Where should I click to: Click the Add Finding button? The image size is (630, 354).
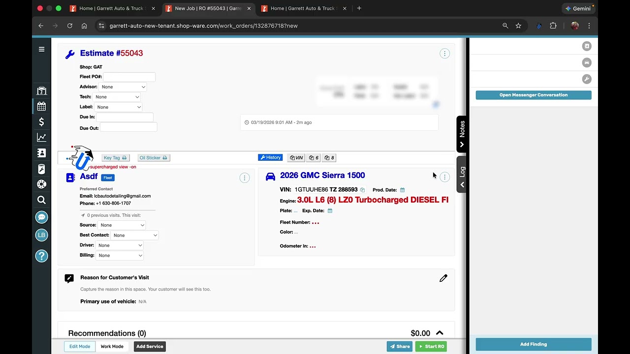click(x=534, y=344)
